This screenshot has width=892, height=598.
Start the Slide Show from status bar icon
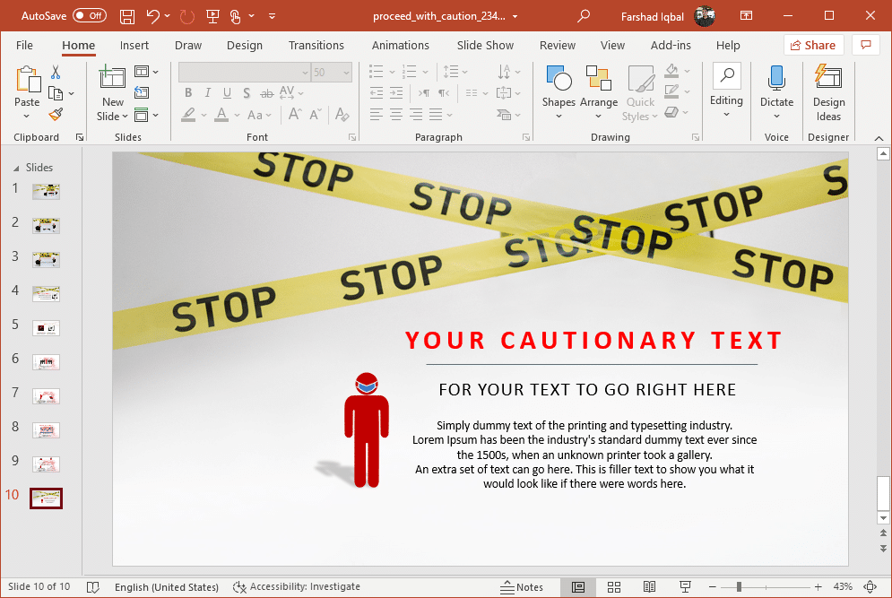click(685, 587)
